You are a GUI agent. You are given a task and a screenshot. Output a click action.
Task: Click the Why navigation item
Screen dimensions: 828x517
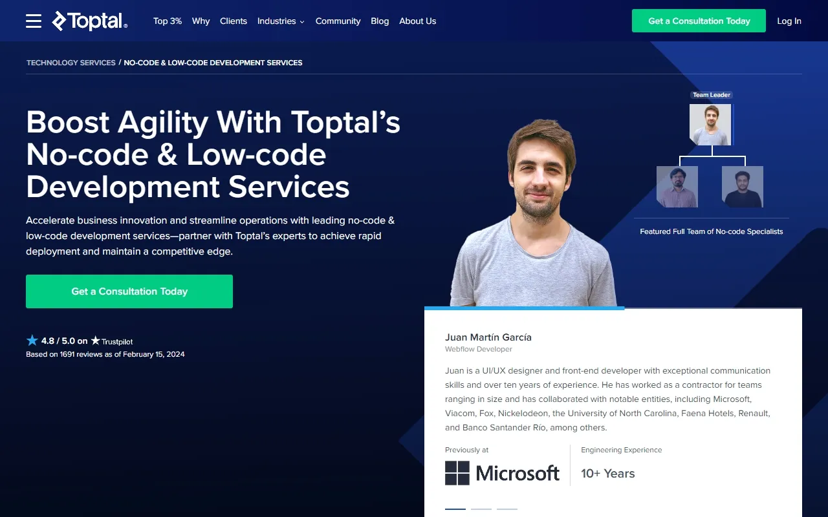coord(201,21)
